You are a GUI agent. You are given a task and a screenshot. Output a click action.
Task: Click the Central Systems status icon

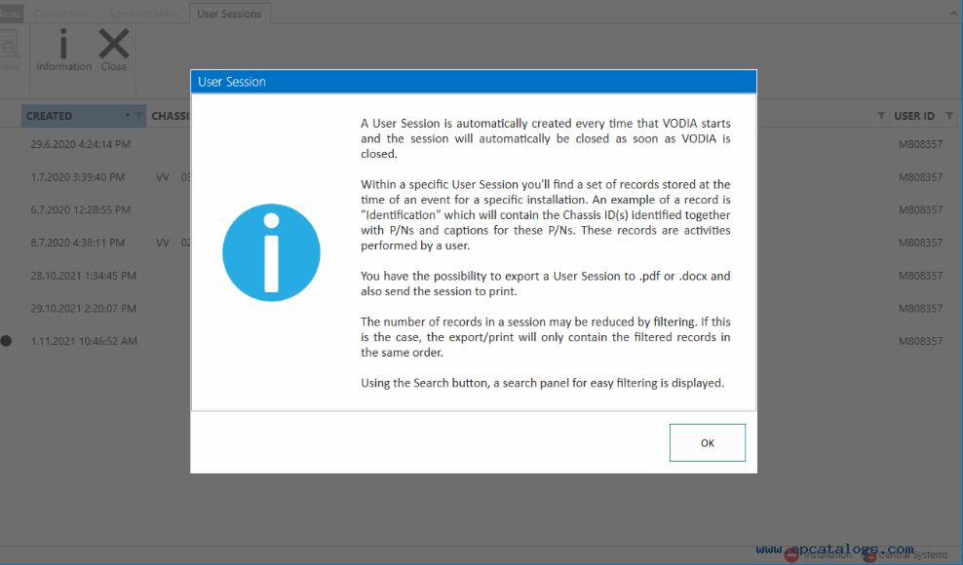point(869,554)
